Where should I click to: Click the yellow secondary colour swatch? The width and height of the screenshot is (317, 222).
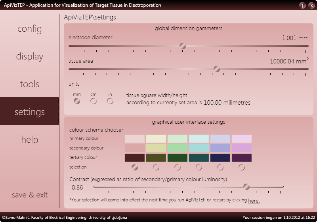pos(156,148)
